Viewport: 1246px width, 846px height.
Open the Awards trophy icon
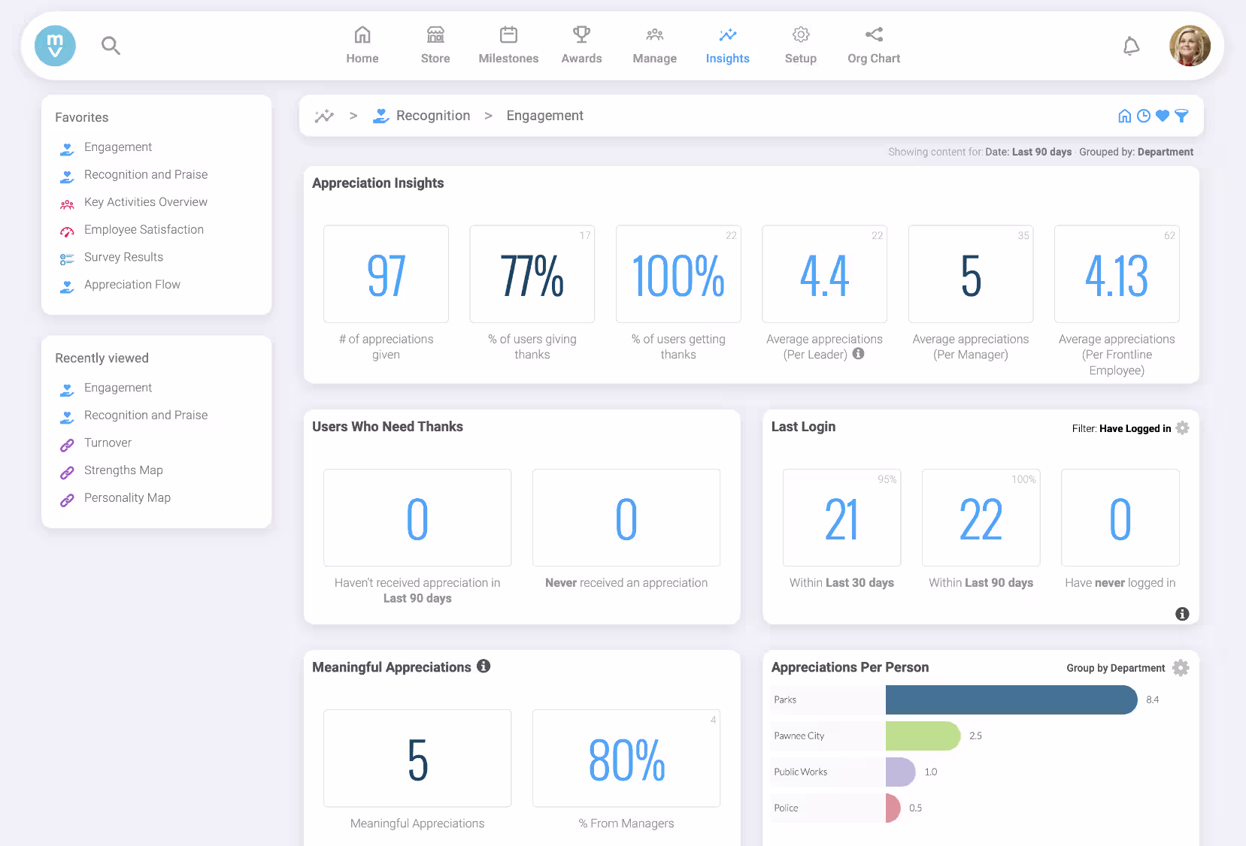[x=581, y=34]
